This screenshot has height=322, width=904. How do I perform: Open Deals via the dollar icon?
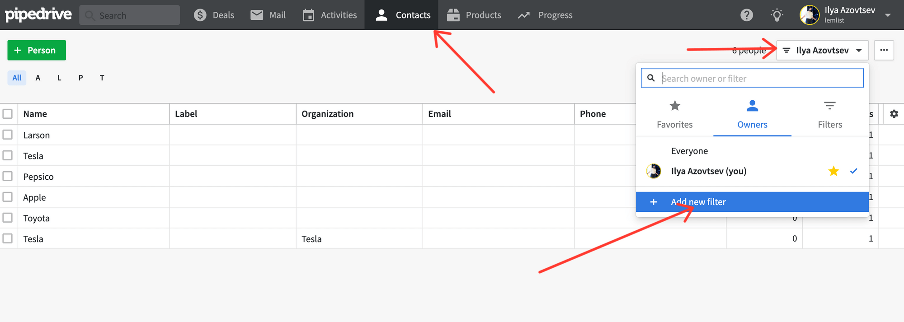point(200,15)
